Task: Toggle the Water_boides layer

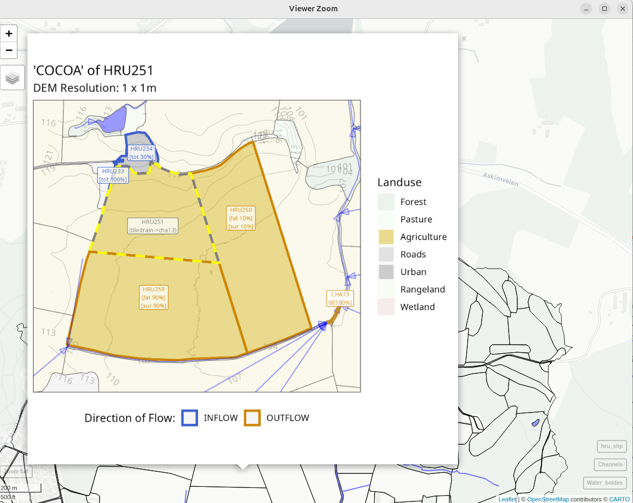Action: point(604,483)
